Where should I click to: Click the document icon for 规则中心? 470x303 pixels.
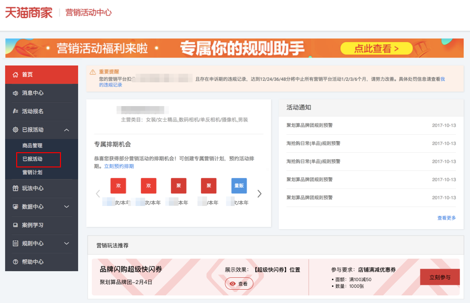(x=15, y=244)
